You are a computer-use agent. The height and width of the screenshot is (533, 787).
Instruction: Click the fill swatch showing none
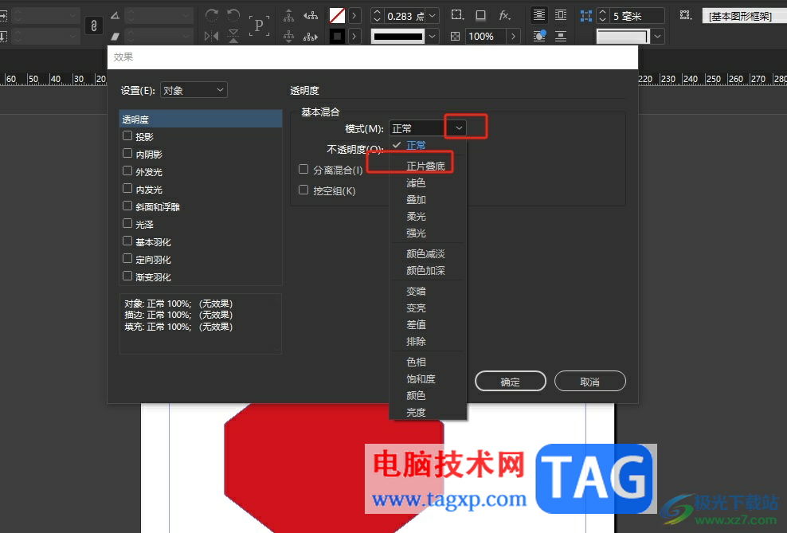pos(337,16)
